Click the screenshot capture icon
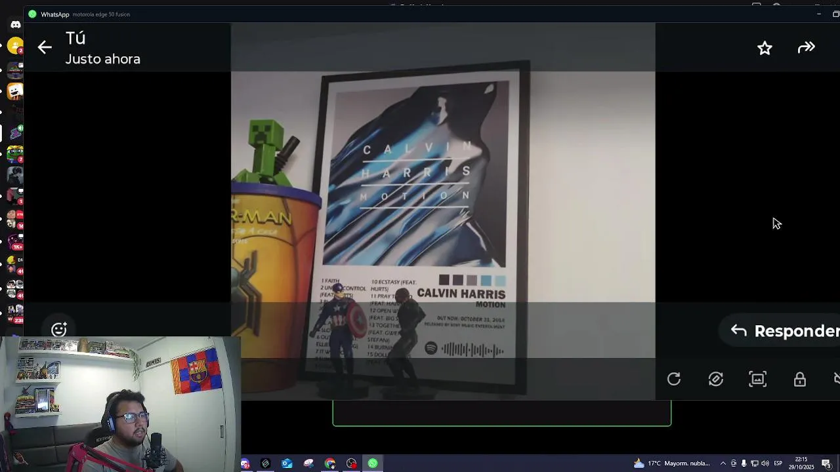The width and height of the screenshot is (840, 472). pyautogui.click(x=758, y=379)
